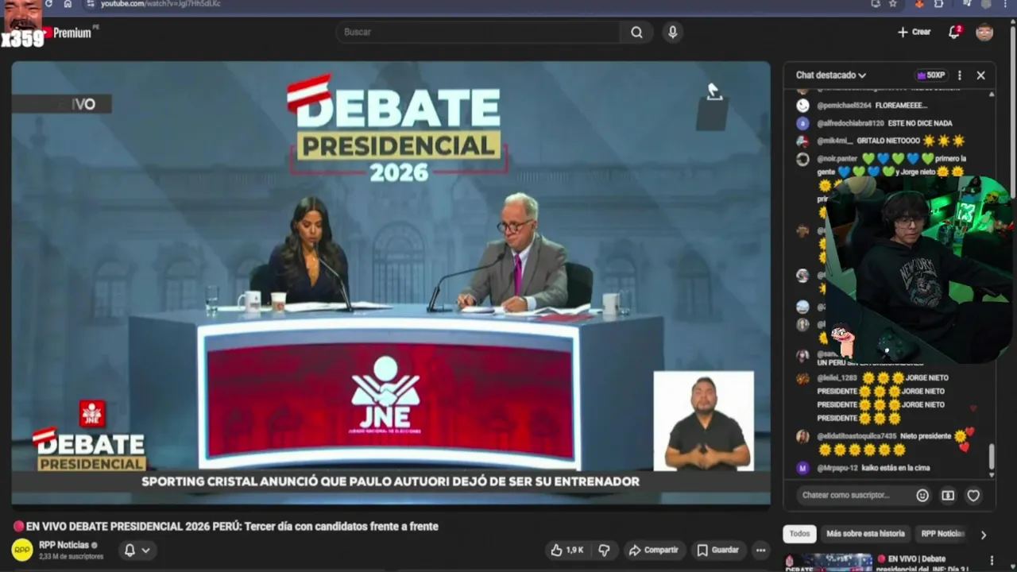Open chat options three-dot menu
1017x572 pixels.
click(x=959, y=75)
